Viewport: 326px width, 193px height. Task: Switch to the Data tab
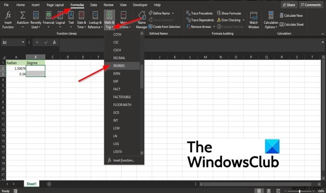[94, 5]
